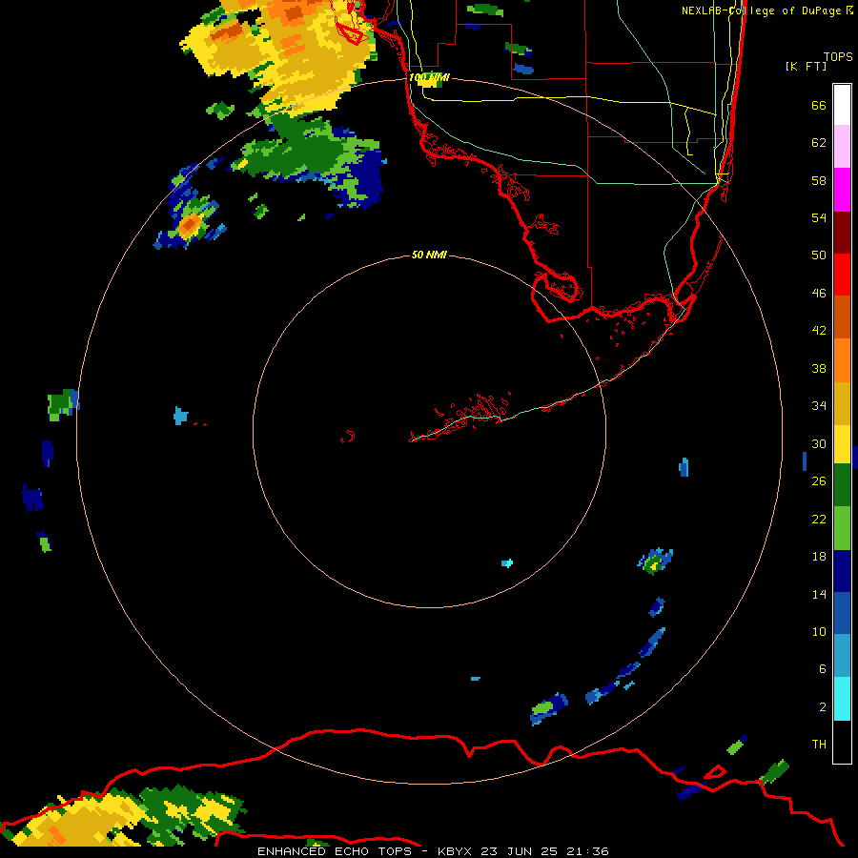Select the light orange legend swatch
This screenshot has height=858, width=858.
point(842,360)
